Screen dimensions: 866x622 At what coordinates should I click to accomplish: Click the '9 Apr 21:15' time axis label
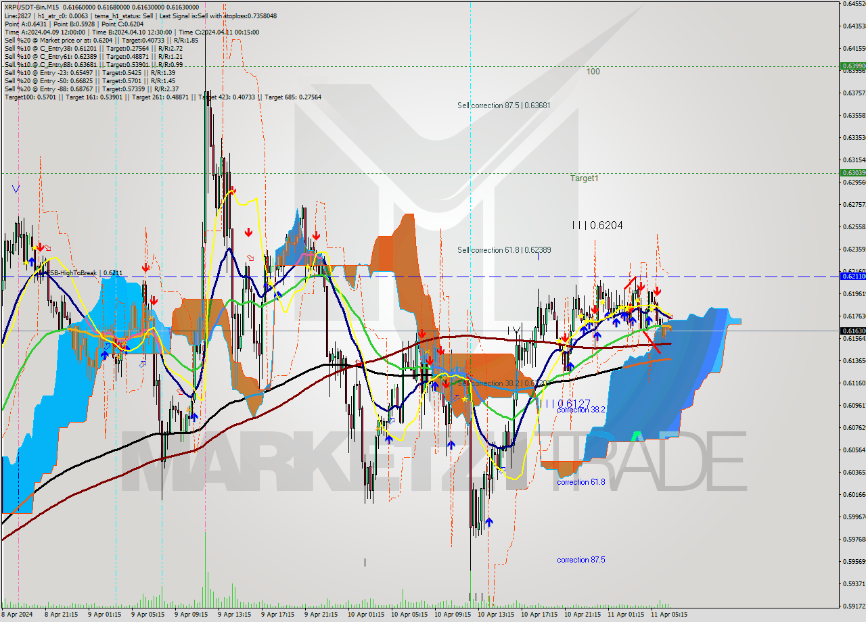tap(321, 615)
